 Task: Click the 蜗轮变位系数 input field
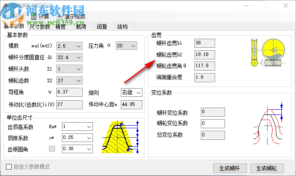click(213, 124)
